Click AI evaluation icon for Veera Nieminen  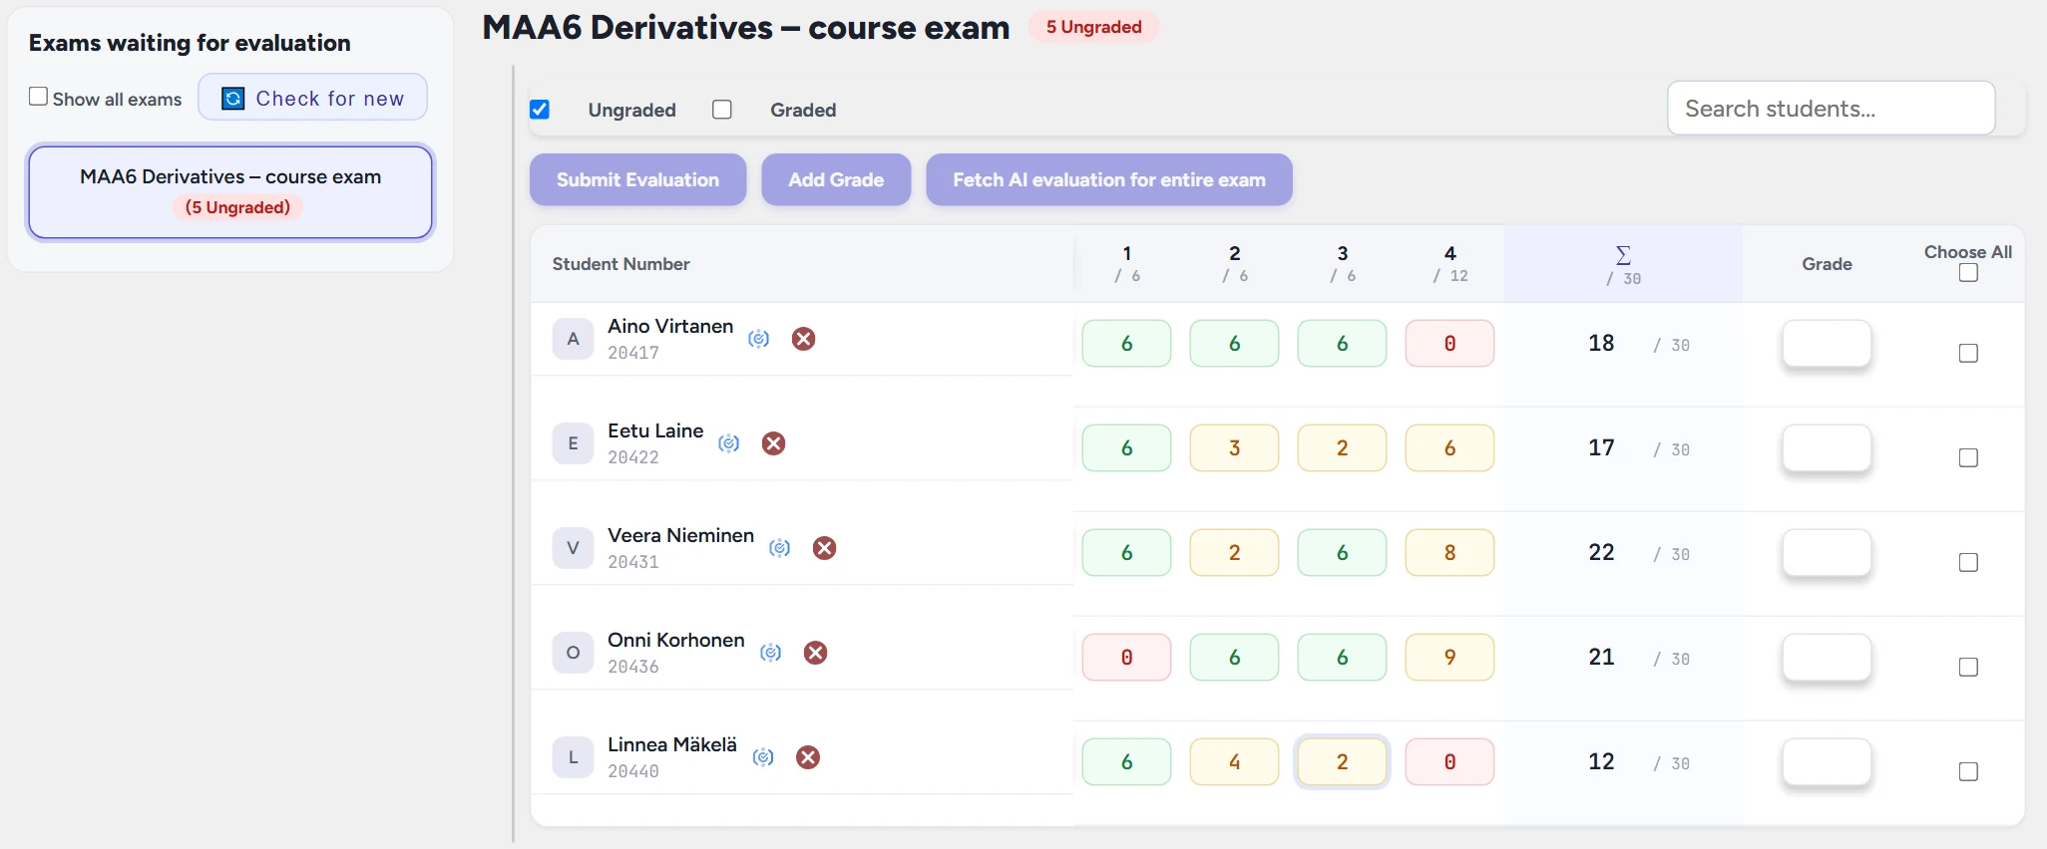click(780, 548)
